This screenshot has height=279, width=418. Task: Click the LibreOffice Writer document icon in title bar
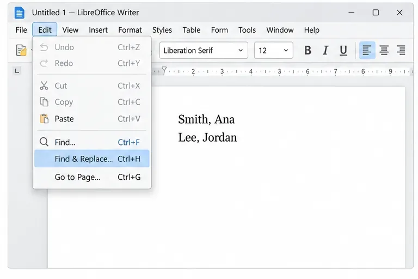(x=20, y=13)
